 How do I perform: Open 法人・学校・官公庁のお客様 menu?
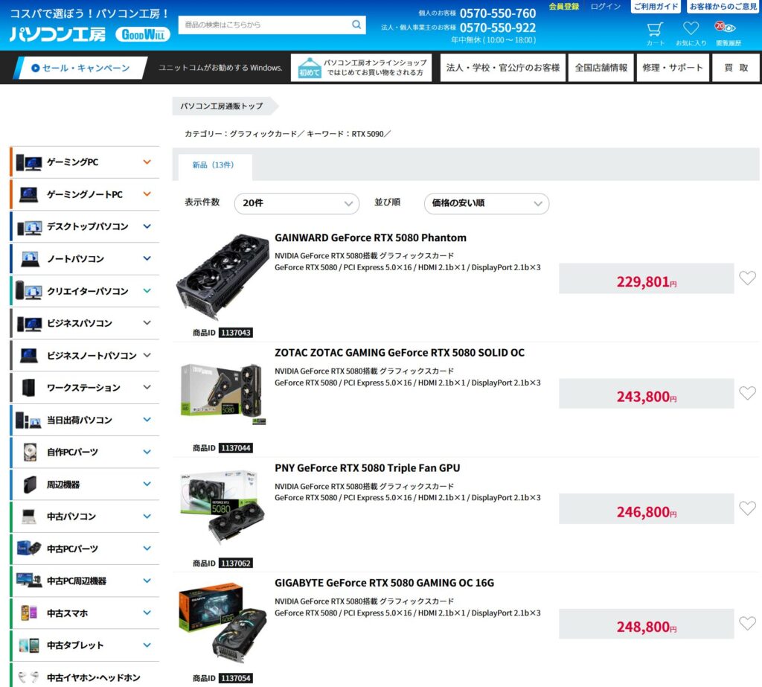click(x=502, y=68)
